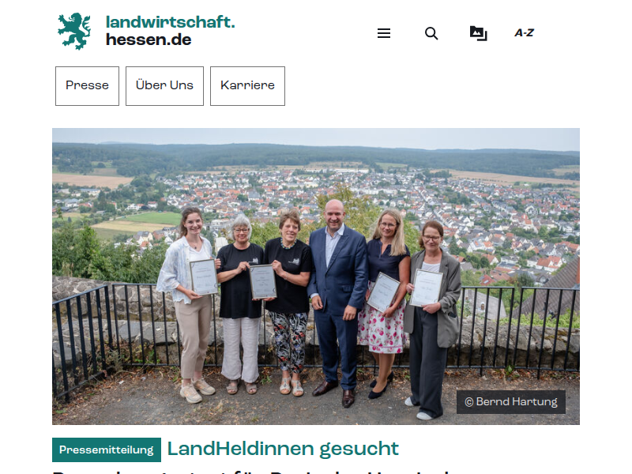Go to the Karriere page

tap(247, 86)
